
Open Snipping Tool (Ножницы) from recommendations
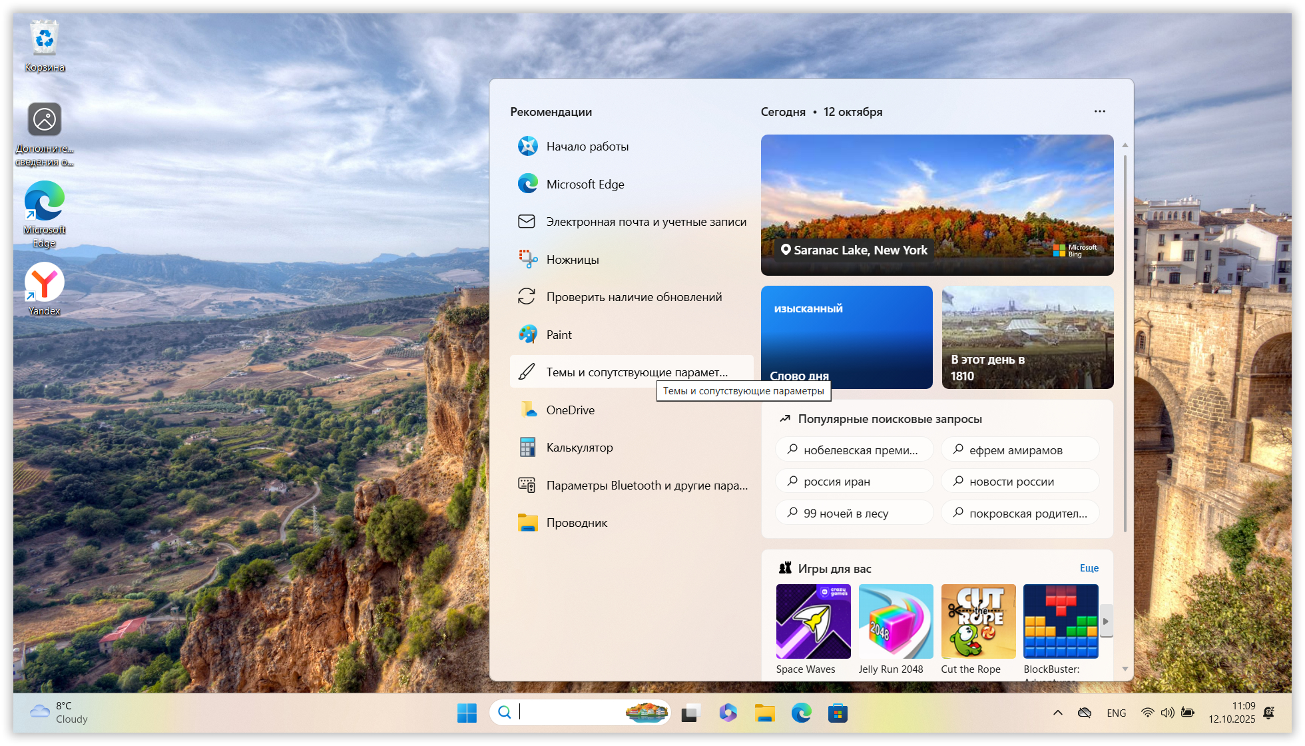point(573,260)
